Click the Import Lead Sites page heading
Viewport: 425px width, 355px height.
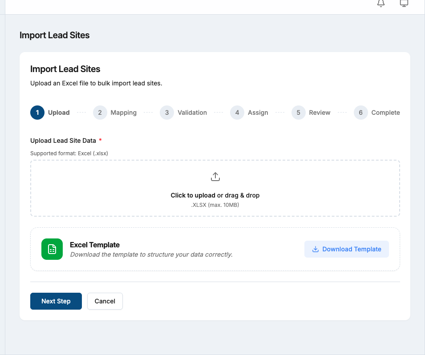pyautogui.click(x=54, y=35)
